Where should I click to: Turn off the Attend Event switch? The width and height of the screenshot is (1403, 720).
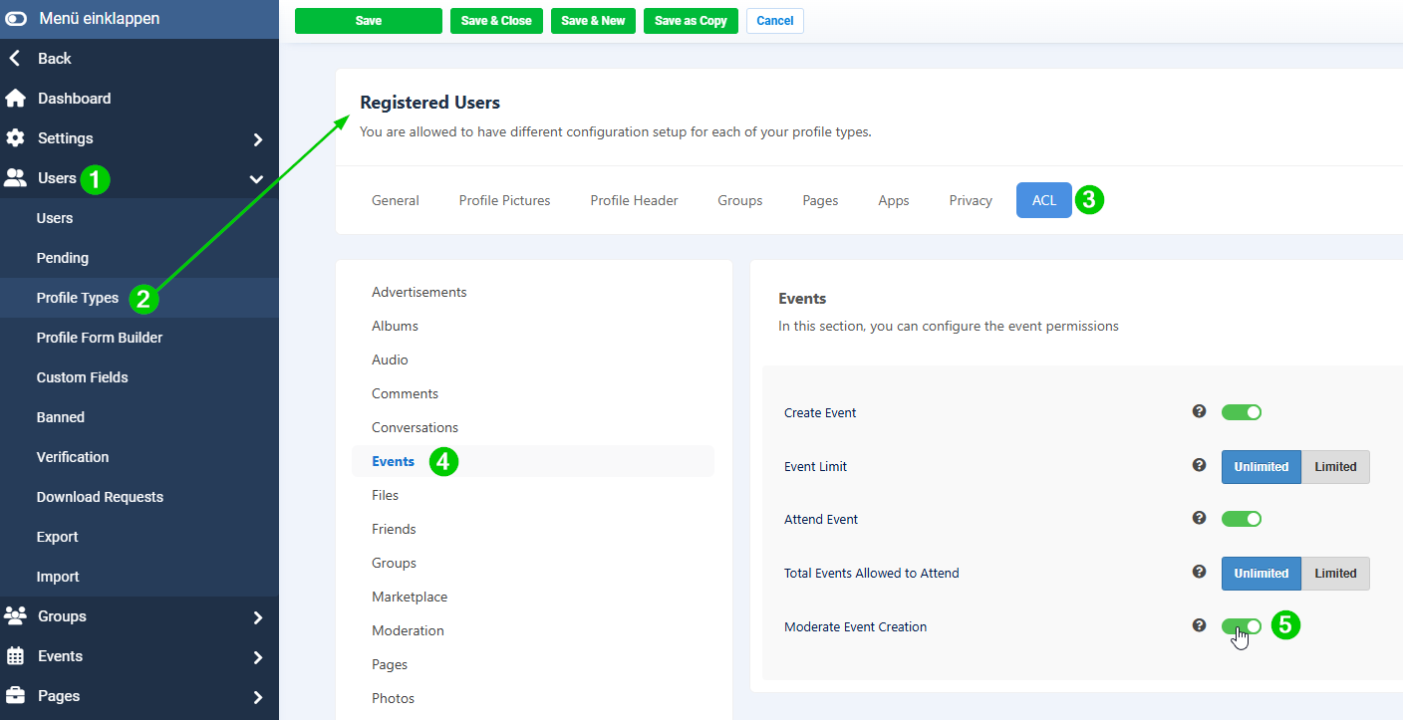(x=1242, y=519)
